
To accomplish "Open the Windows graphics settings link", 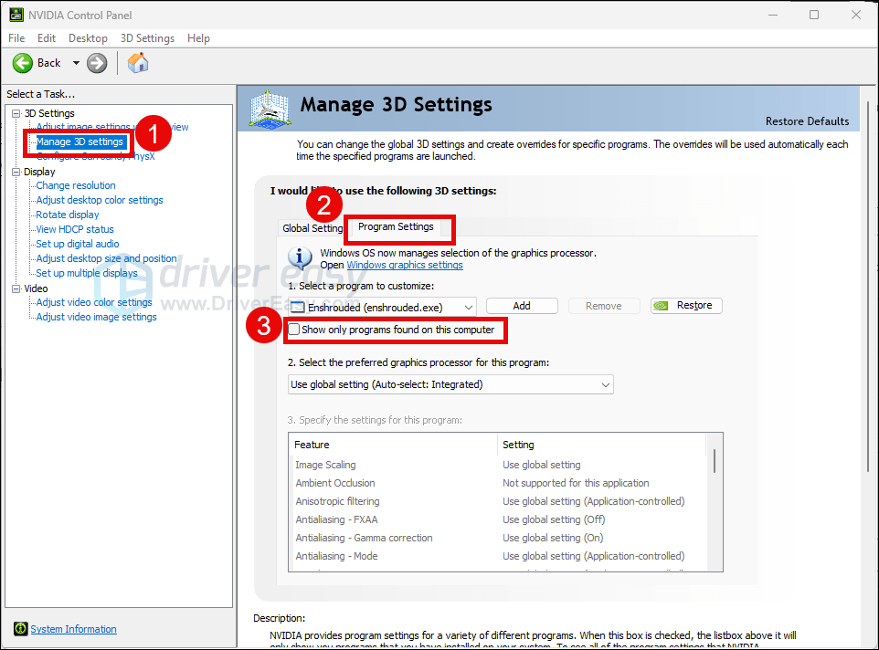I will click(x=404, y=265).
